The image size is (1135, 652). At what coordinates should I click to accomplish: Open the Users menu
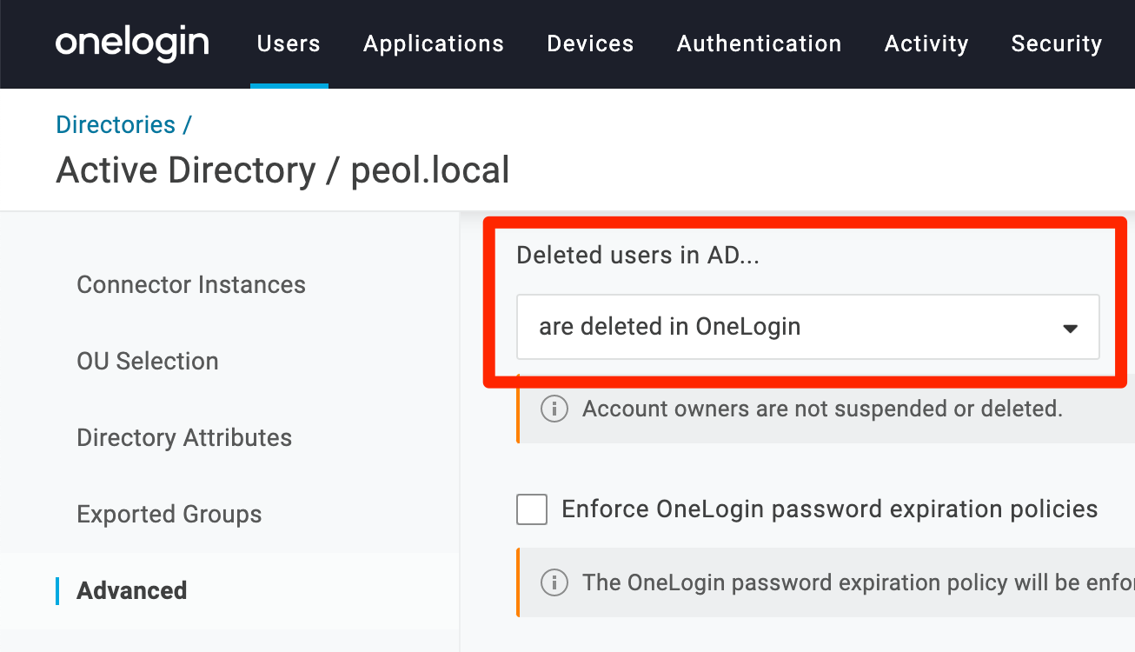(289, 43)
